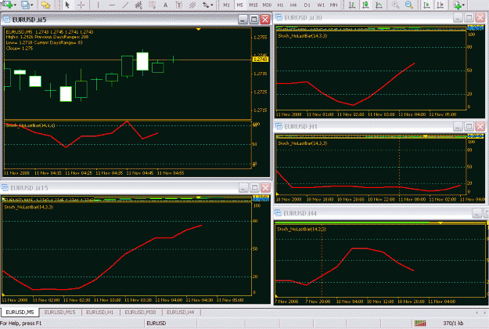Screen dimensions: 489x329
Task: Expand the indicators dropdown arrow
Action: click(x=463, y=5)
